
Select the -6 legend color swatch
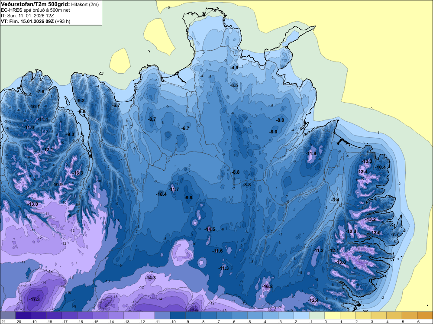click(240, 315)
